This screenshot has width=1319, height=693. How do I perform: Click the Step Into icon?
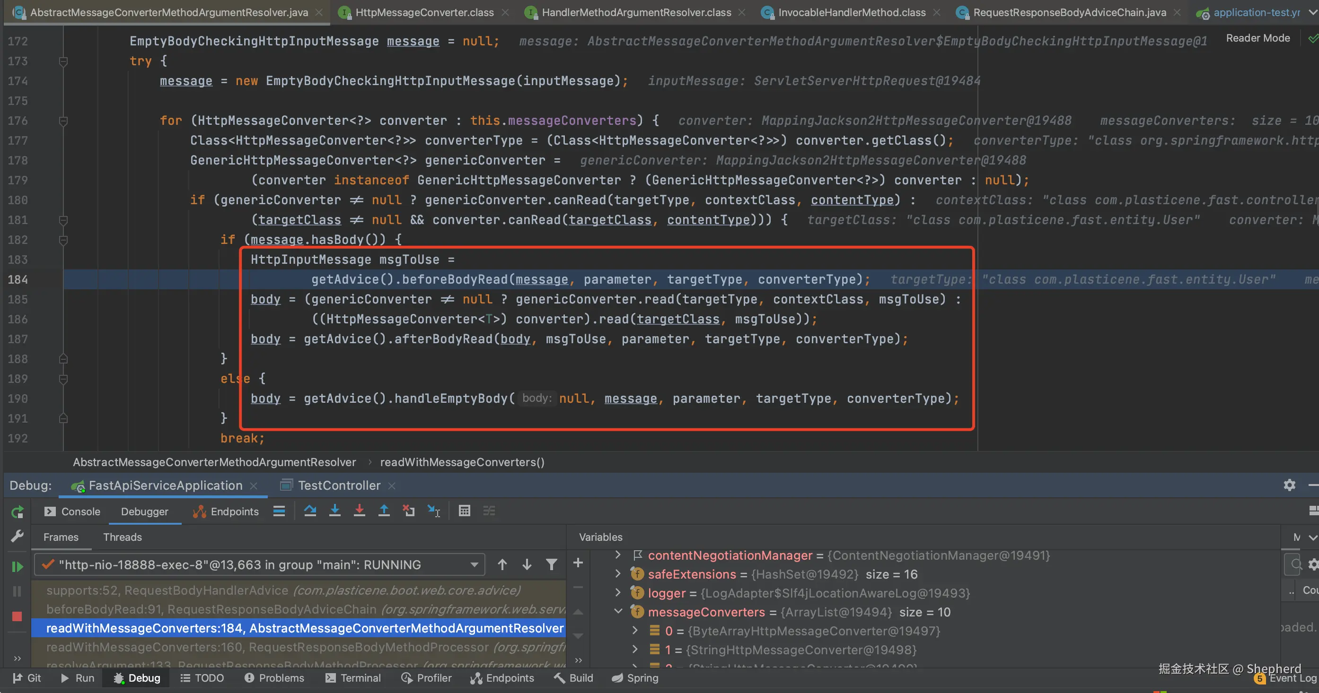click(335, 511)
